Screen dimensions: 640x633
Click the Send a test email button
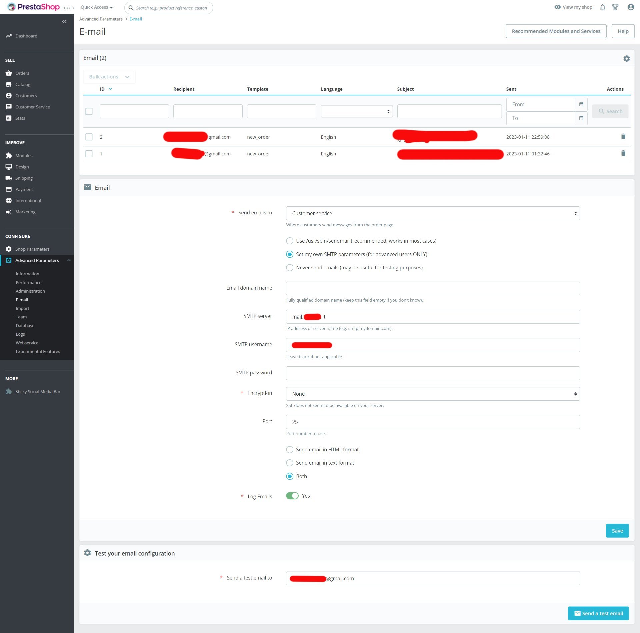point(598,614)
